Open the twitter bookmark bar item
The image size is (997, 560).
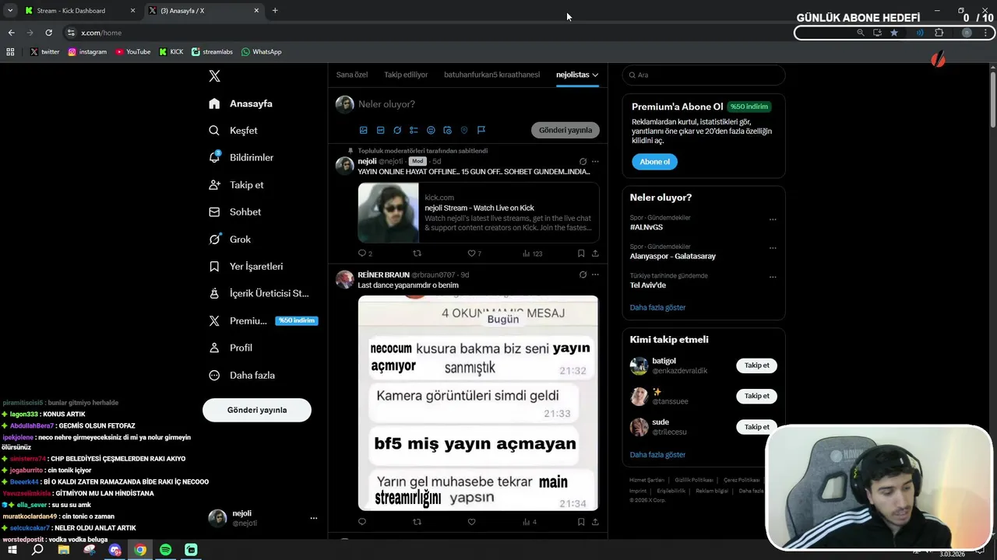(x=44, y=52)
